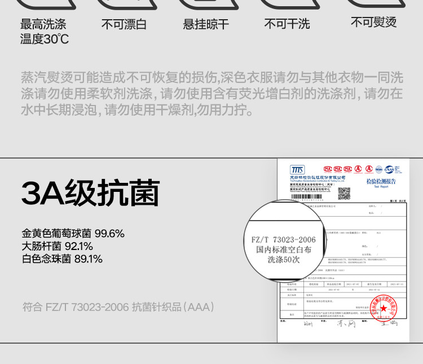Viewport: 423px width, 364px height.
Task: Select the 不可干洗 label text
Action: 287,24
